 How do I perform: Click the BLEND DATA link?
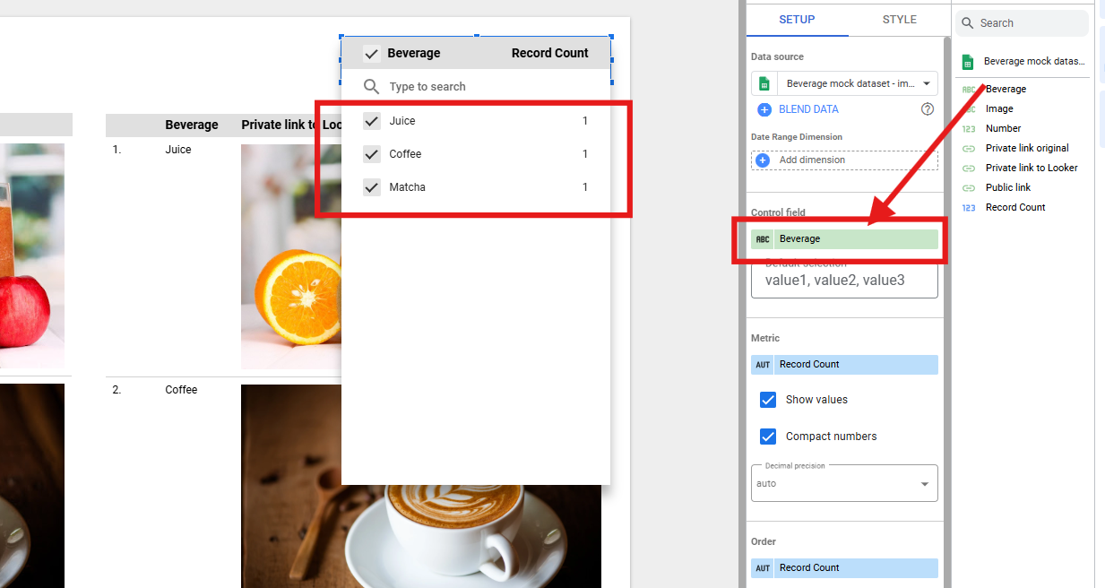(x=808, y=109)
